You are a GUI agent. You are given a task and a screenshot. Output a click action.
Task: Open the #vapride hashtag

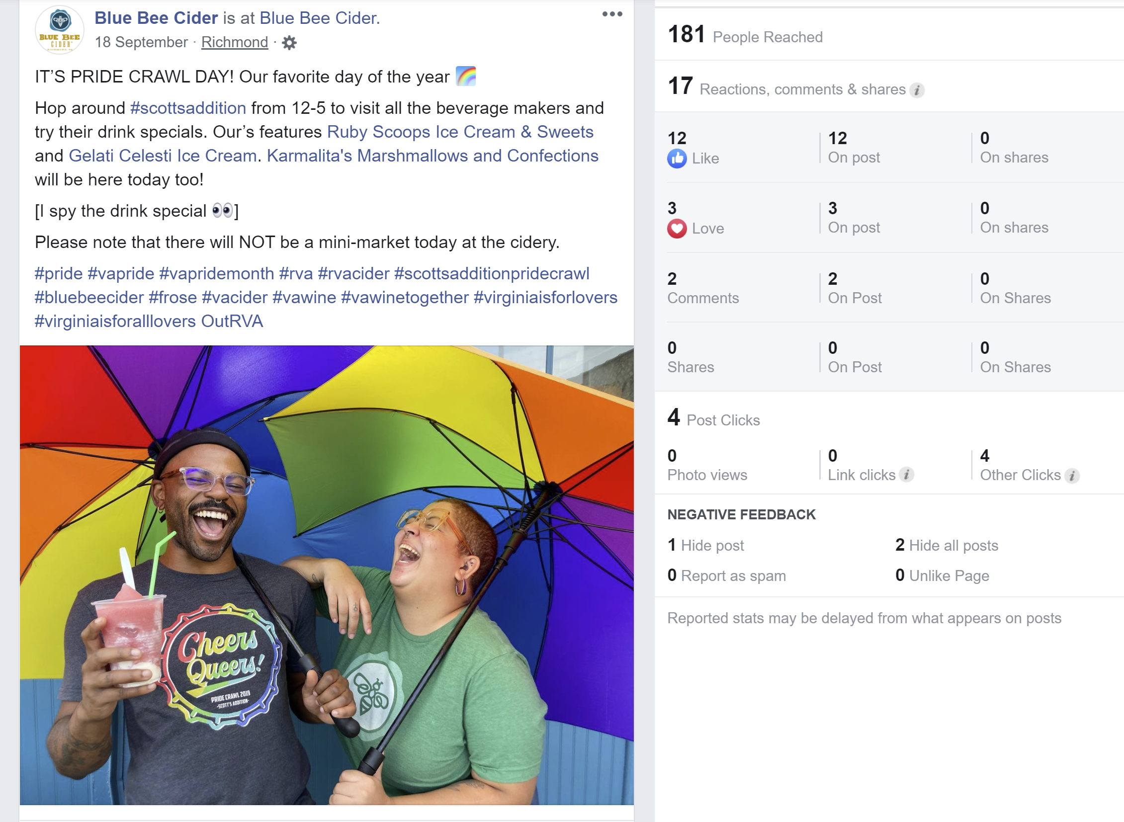click(121, 274)
